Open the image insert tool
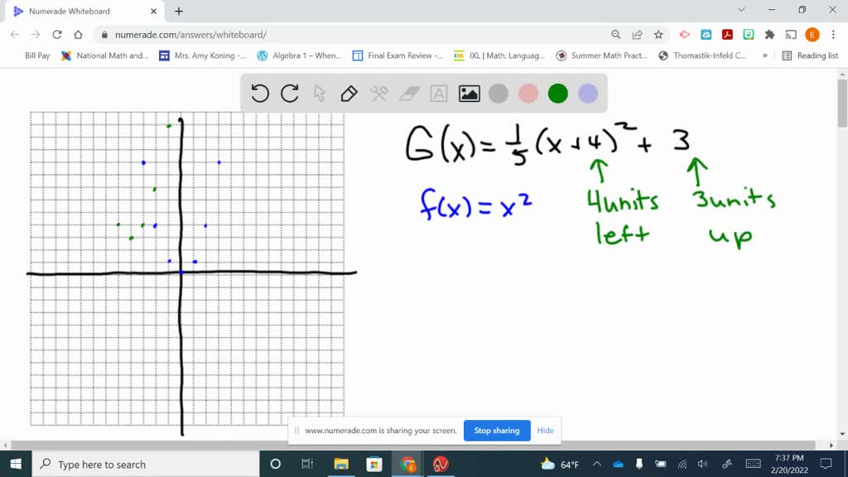The height and width of the screenshot is (477, 848). [x=469, y=94]
